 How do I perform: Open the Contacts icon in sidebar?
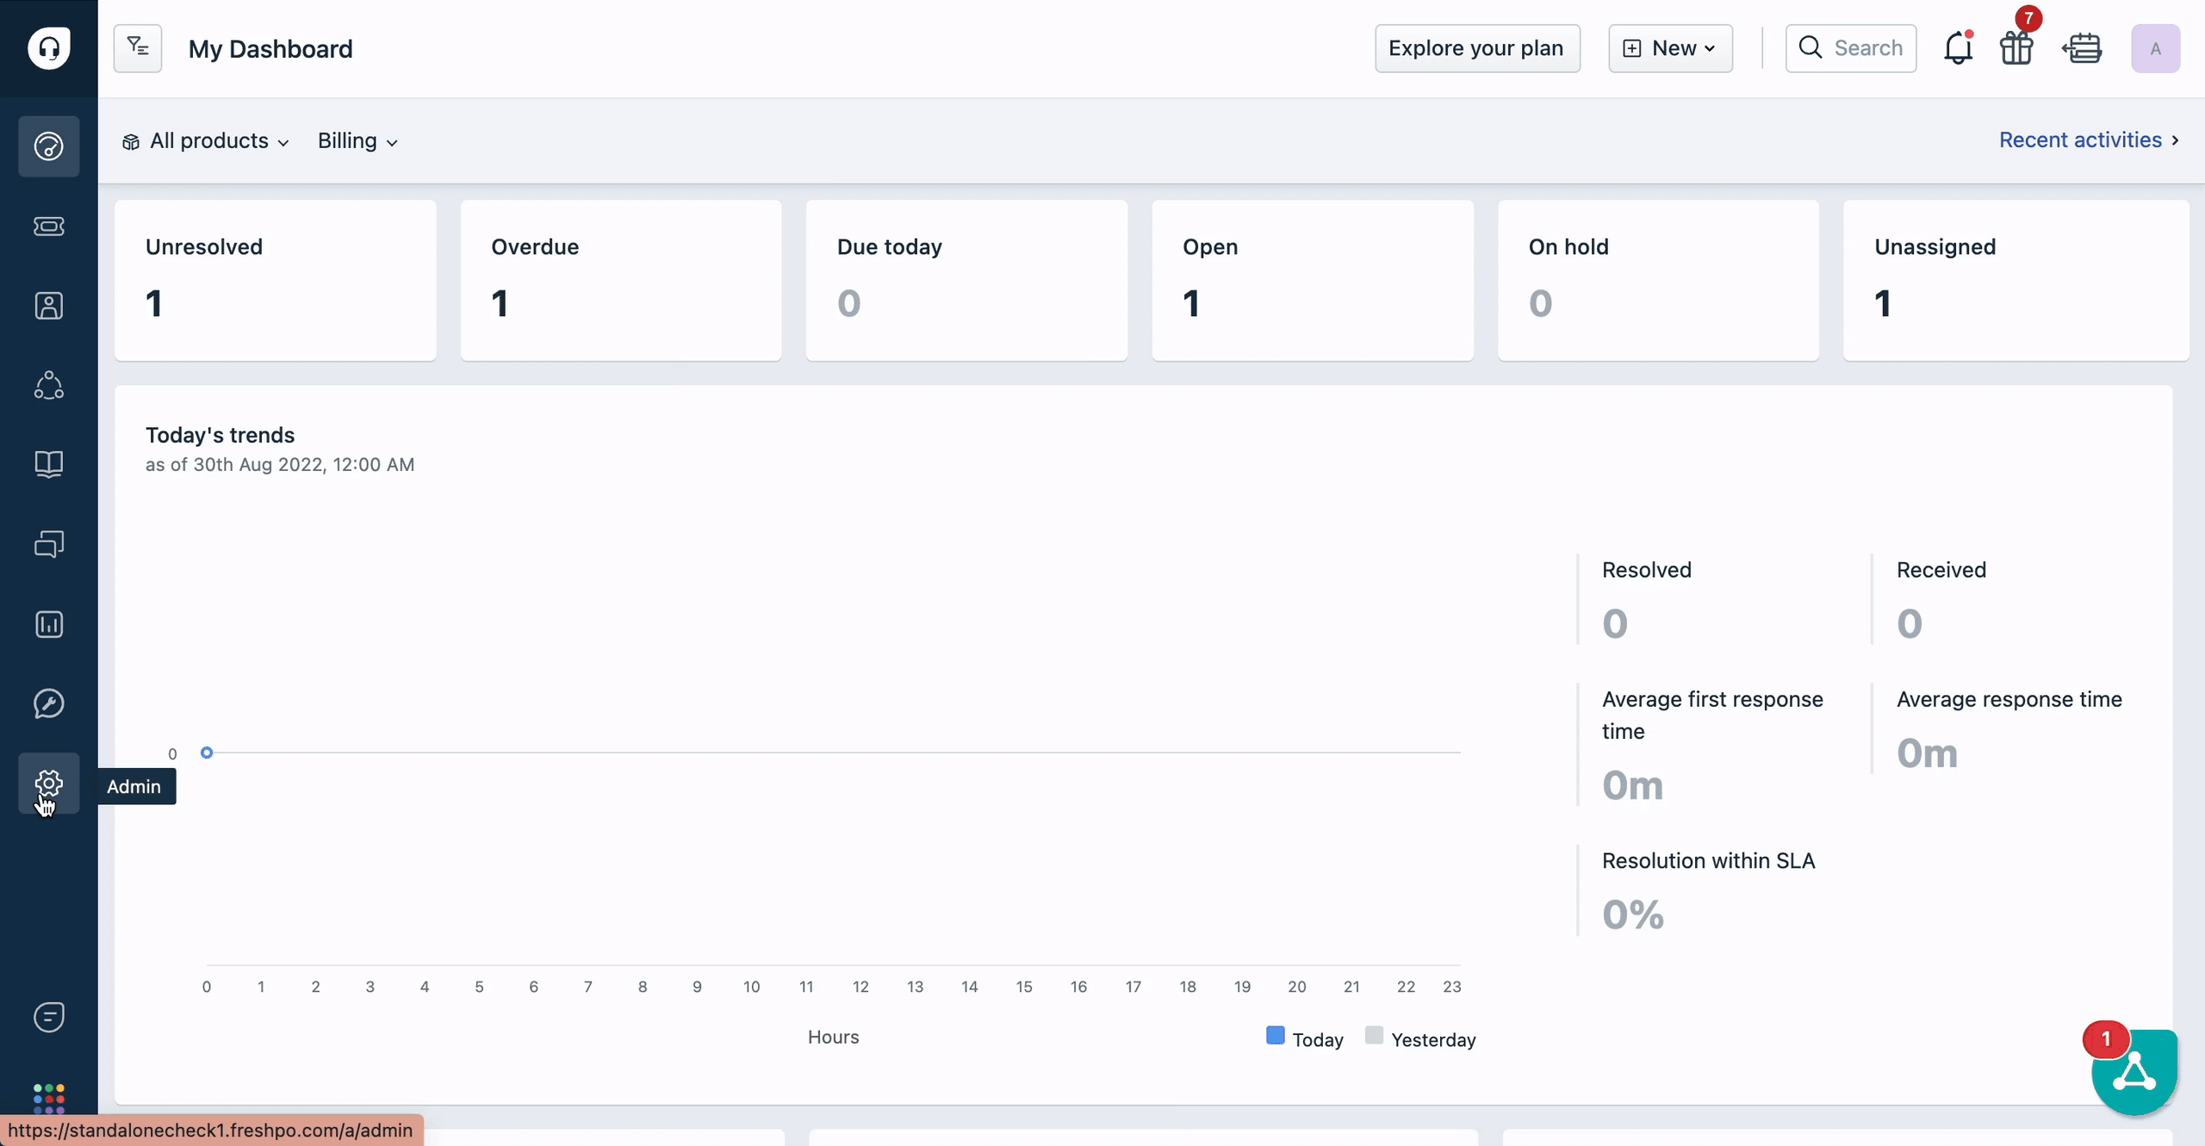pos(48,306)
